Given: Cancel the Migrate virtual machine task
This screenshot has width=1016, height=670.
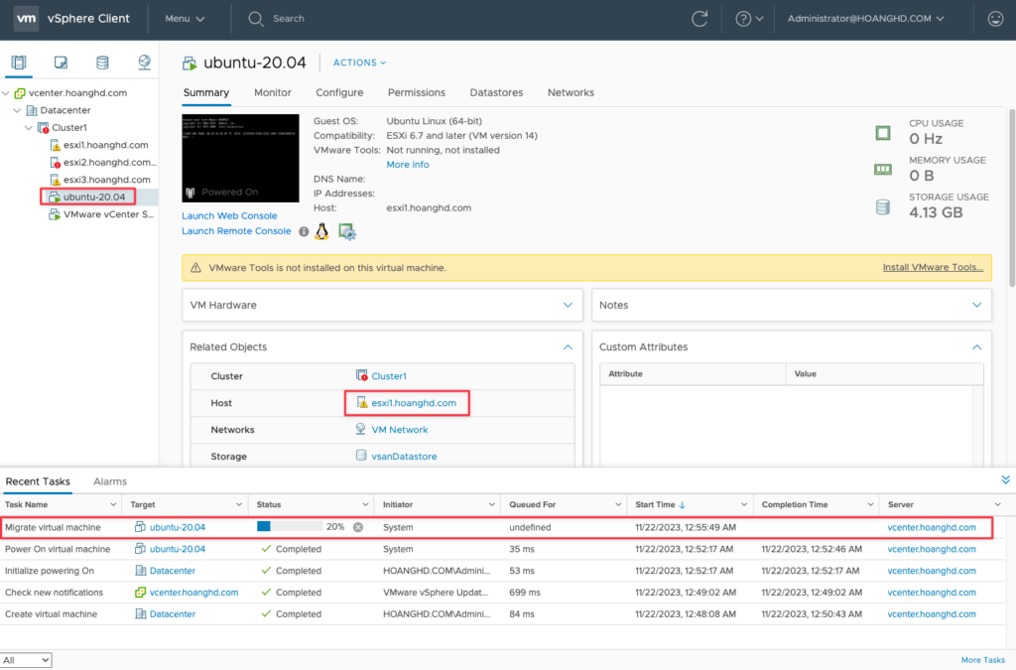Looking at the screenshot, I should click(x=357, y=527).
